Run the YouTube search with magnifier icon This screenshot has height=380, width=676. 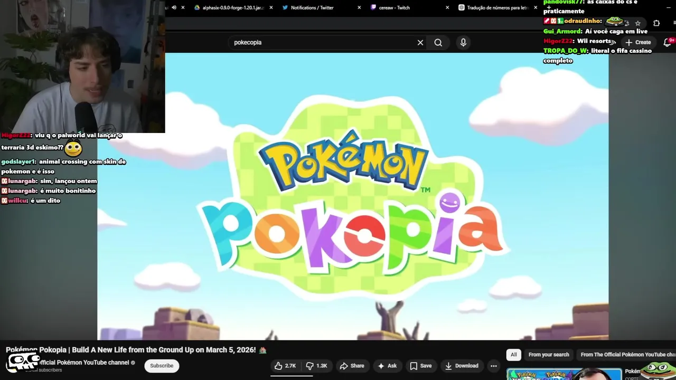click(x=438, y=43)
